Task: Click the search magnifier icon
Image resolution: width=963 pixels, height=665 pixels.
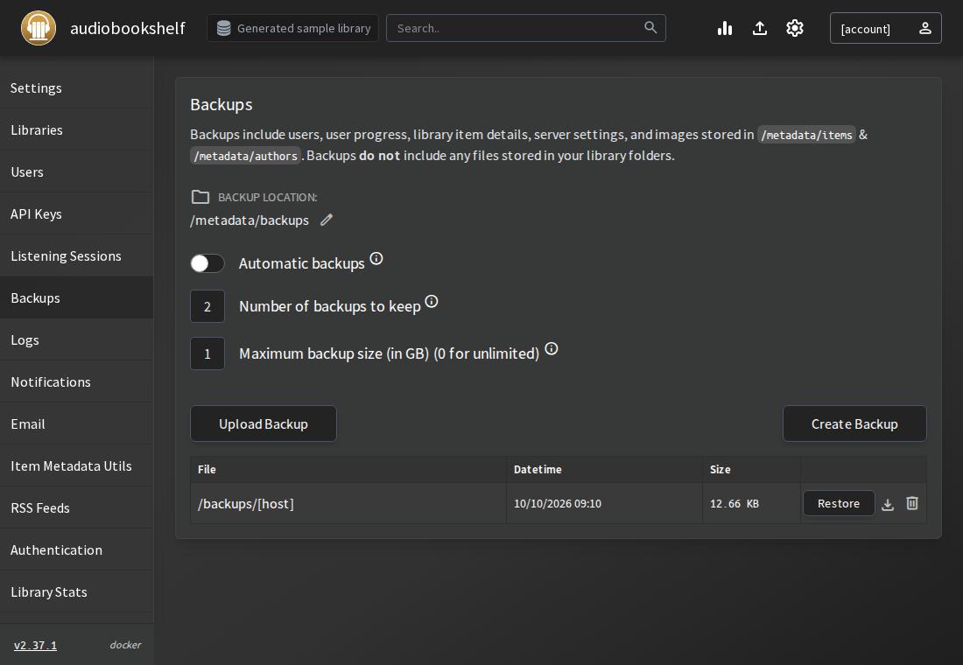Action: click(x=650, y=27)
